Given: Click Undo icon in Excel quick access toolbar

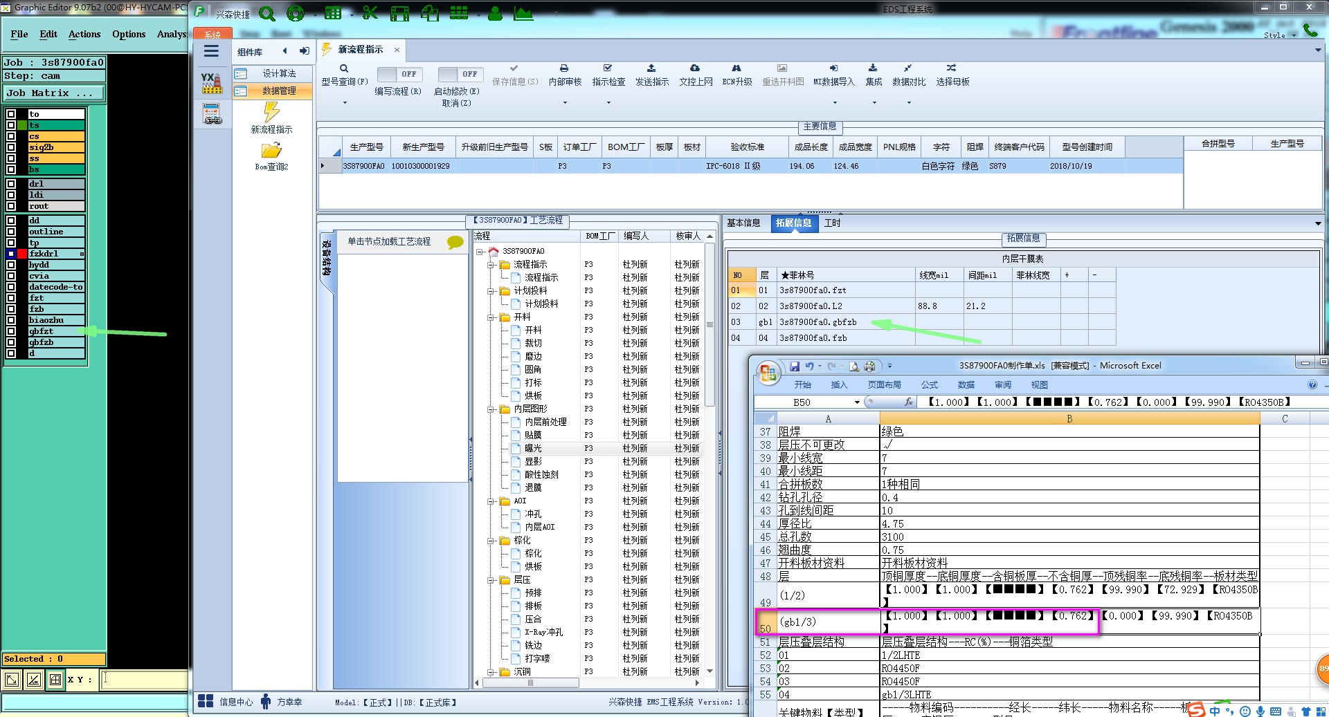Looking at the screenshot, I should point(809,366).
